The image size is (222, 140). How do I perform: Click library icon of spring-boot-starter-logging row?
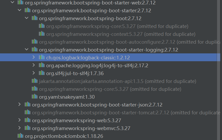(35, 49)
